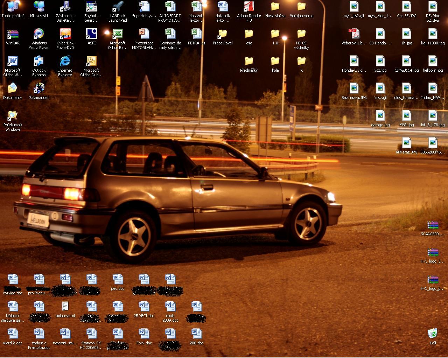The height and width of the screenshot is (358, 448).
Task: Click the Spybot Search shortcut icon
Action: [91, 7]
